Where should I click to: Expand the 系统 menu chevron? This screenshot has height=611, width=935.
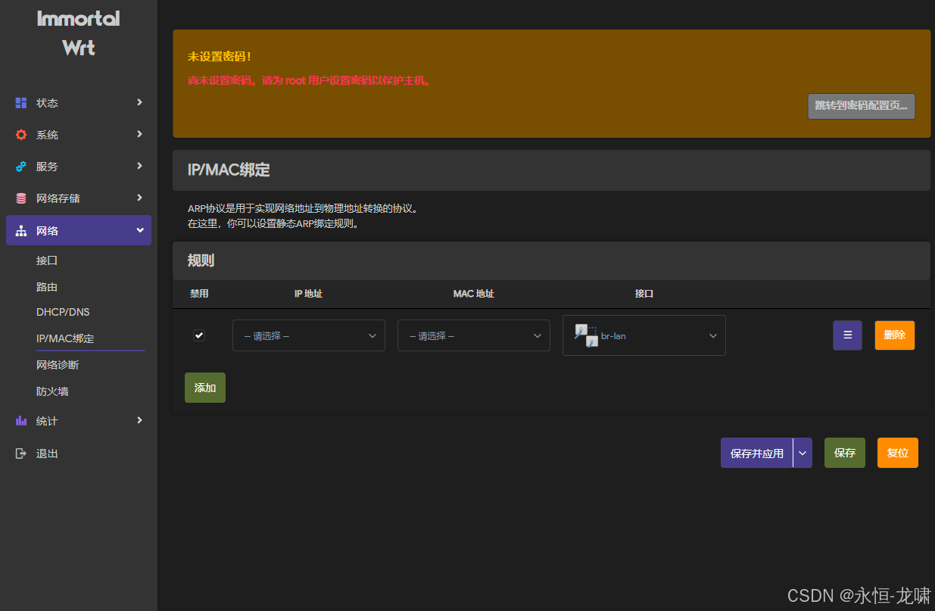[139, 134]
